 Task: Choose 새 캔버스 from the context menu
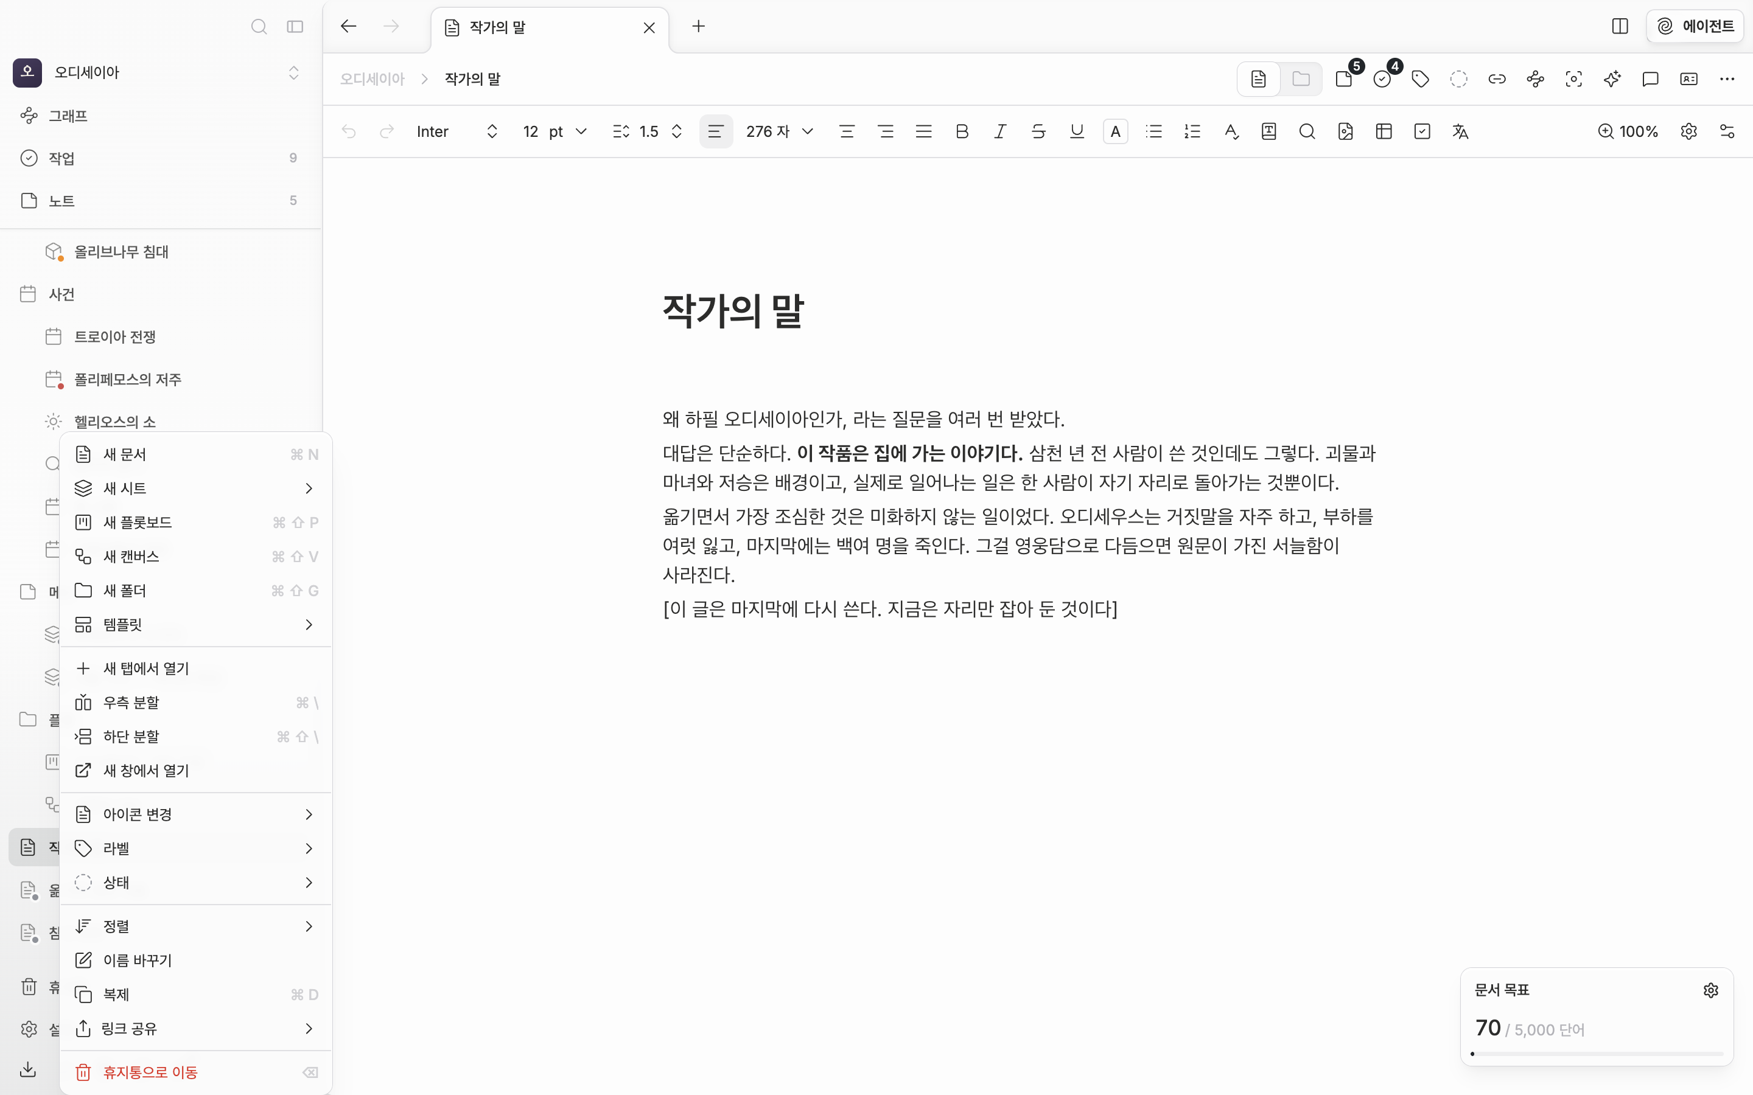pos(197,556)
